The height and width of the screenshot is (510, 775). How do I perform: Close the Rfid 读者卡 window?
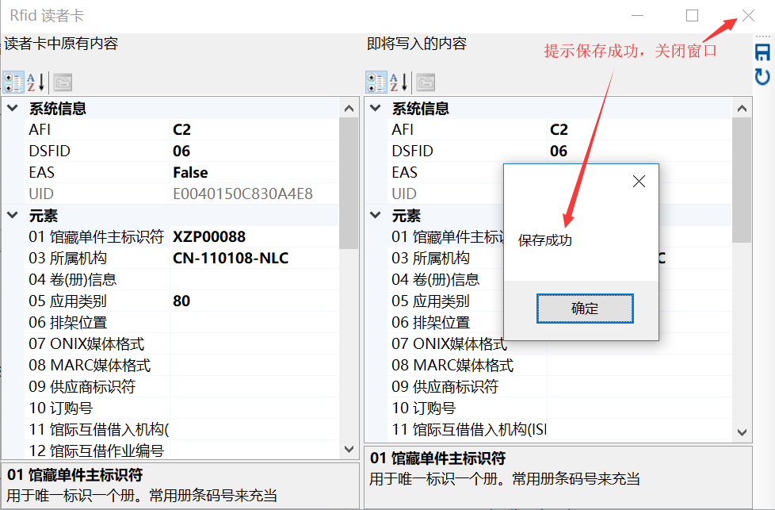pos(748,15)
